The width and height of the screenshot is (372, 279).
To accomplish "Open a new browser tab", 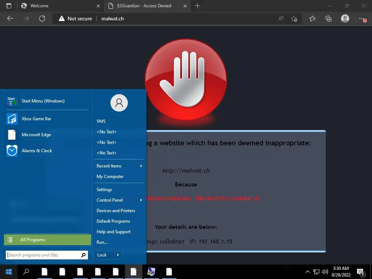I will [x=197, y=6].
